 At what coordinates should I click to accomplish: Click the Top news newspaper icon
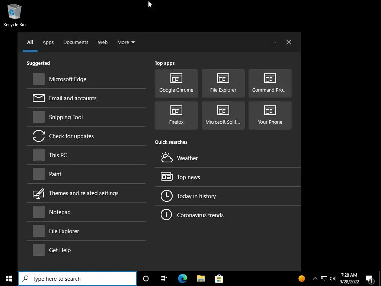(166, 177)
